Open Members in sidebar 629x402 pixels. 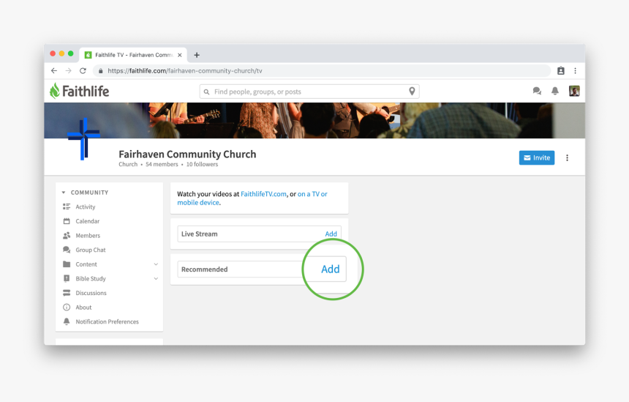coord(88,236)
